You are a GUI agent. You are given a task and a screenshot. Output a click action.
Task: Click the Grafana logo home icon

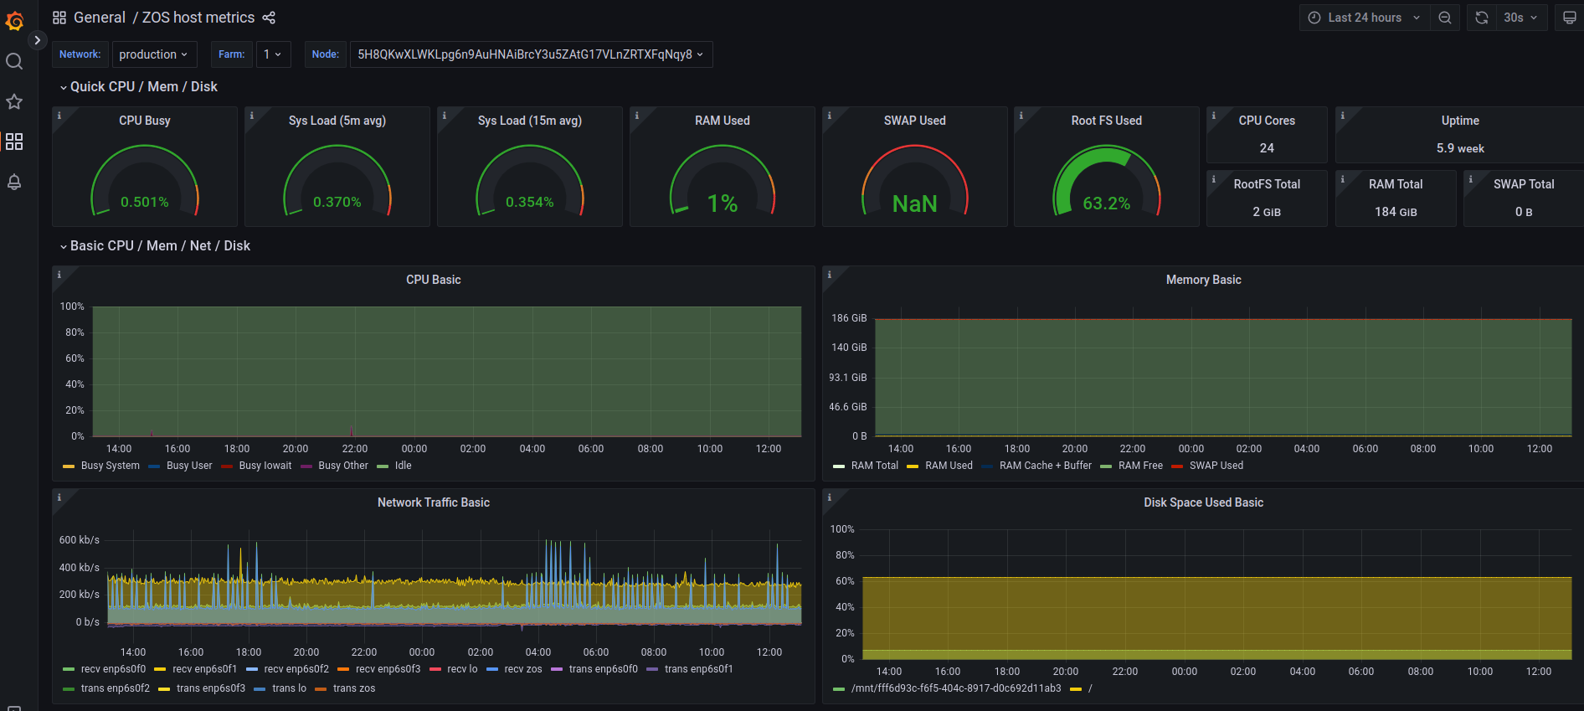coord(14,21)
